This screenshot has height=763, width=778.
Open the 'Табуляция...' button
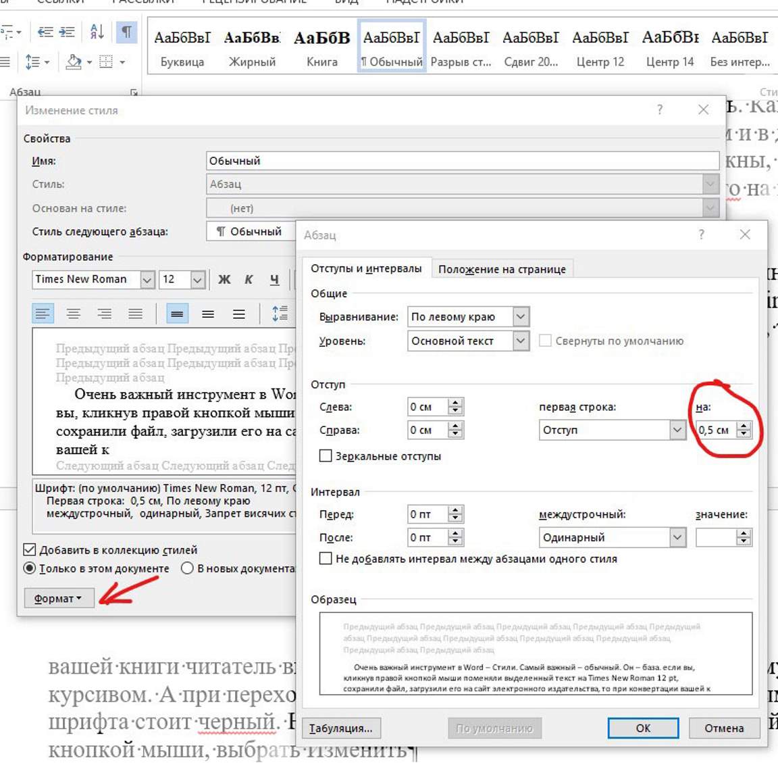pyautogui.click(x=341, y=728)
